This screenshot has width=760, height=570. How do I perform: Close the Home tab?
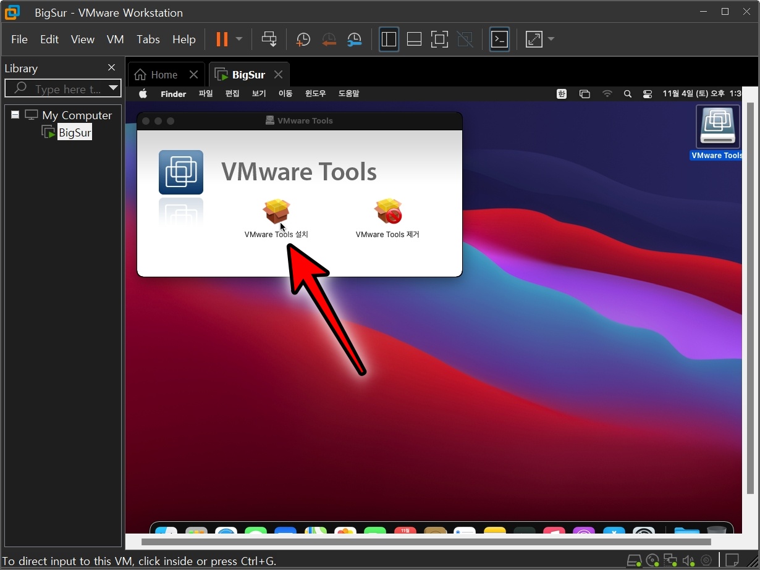(193, 75)
